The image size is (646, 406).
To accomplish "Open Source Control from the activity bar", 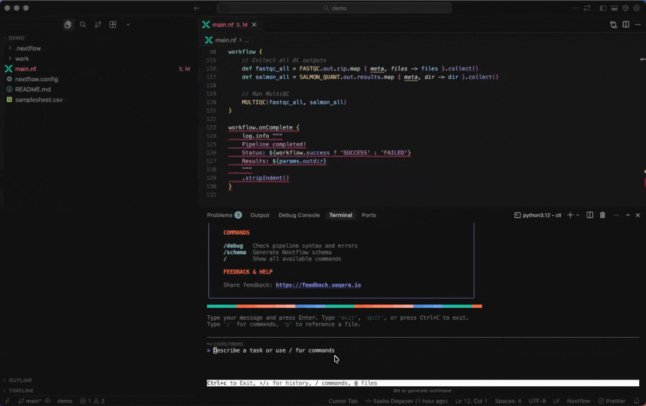I will [98, 24].
